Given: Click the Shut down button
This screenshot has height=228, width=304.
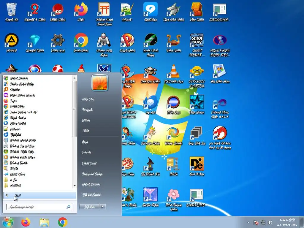Looking at the screenshot, I should coord(89,207).
